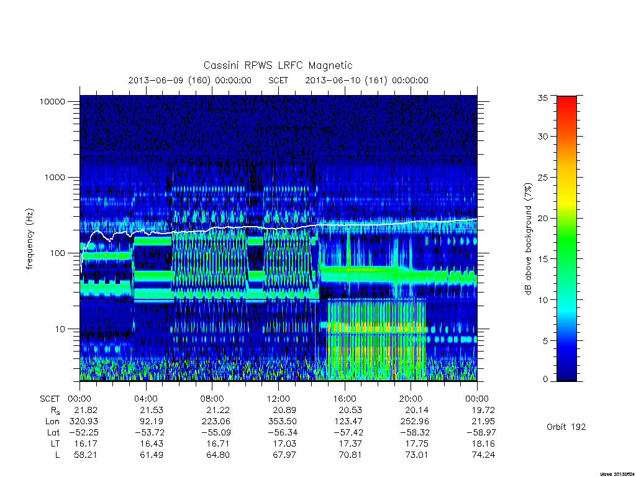The image size is (636, 477).
Task: Click the Rs value 19.72
Action: (x=483, y=410)
